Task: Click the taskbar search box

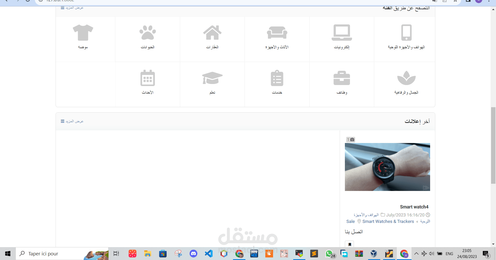Action: coord(62,254)
